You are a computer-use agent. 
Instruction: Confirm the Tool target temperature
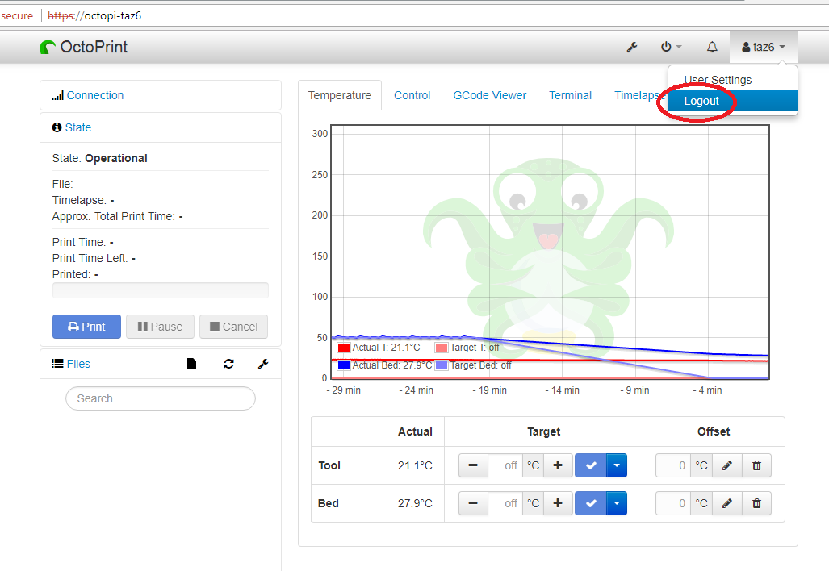pyautogui.click(x=591, y=465)
